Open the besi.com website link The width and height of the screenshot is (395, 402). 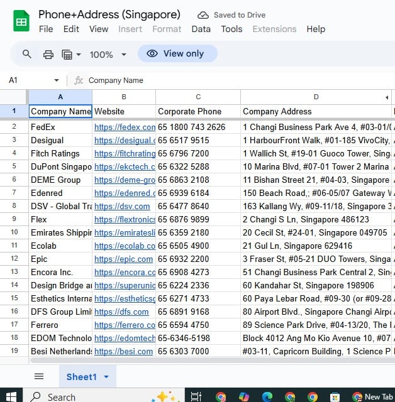pos(123,351)
